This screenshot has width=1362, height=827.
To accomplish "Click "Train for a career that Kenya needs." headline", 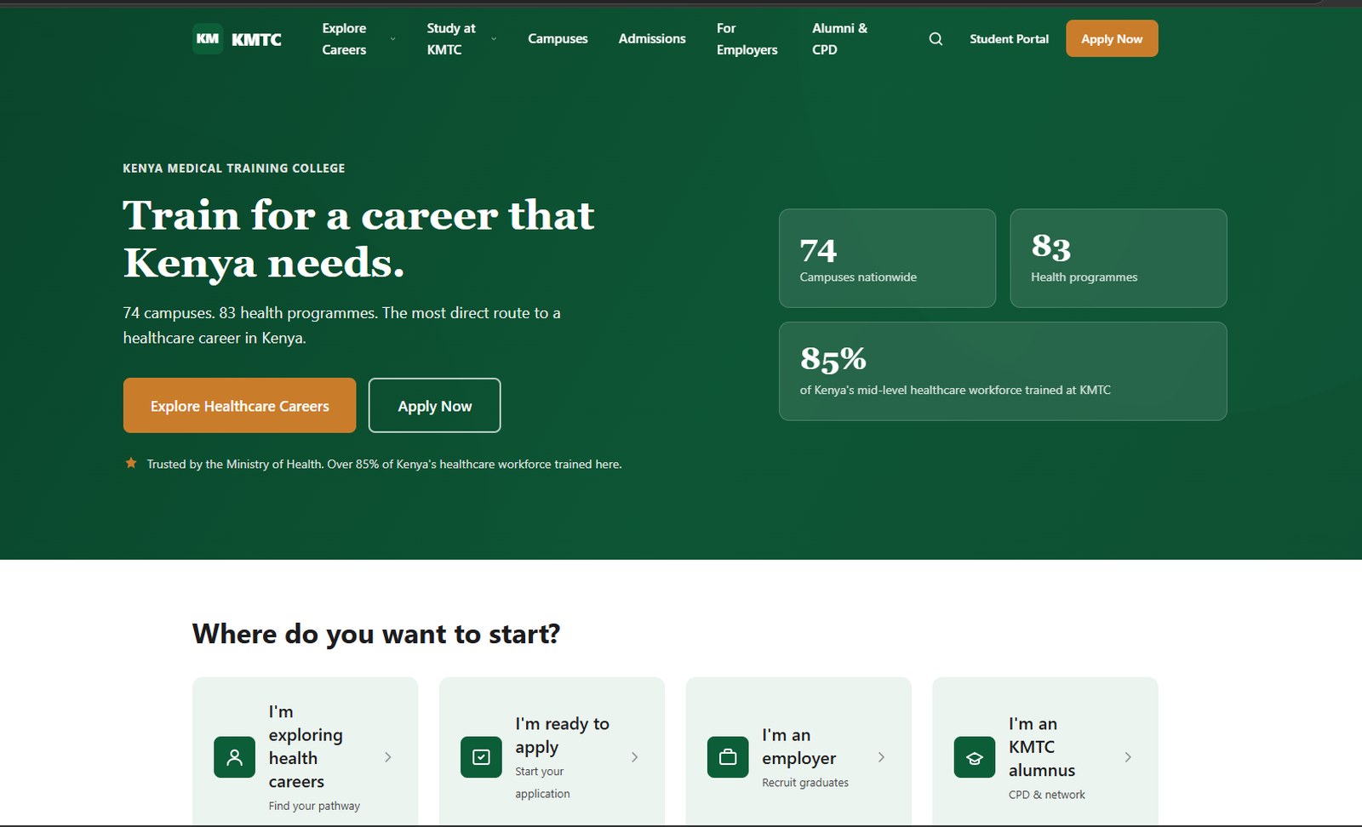I will point(358,239).
